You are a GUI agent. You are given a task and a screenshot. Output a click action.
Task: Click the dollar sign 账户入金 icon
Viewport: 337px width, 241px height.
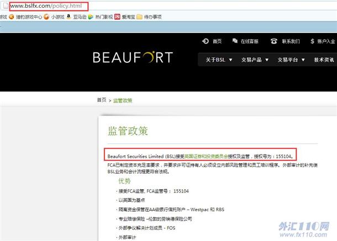[x=312, y=41]
